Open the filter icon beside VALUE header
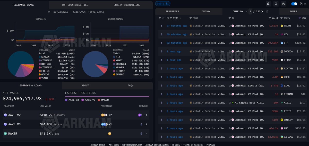This screenshot has width=309, height=146. pos(270,18)
